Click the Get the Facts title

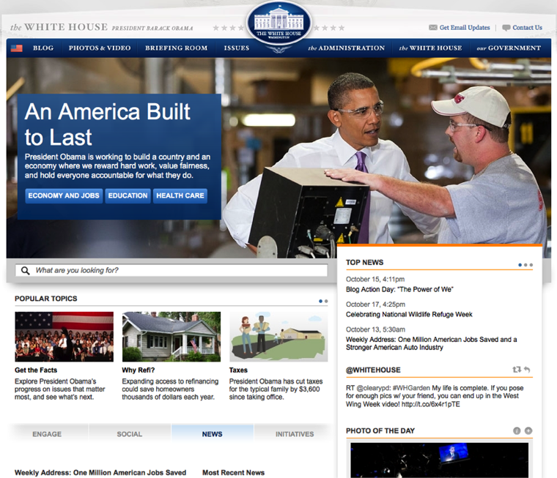point(36,370)
